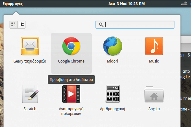191x127 pixels.
Task: Open Geary mail application icon
Action: [30, 46]
